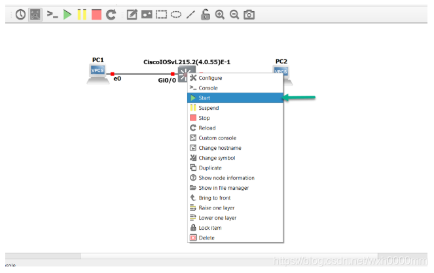Screen dimensions: 434x273
Task: Select the Add a note tool
Action: coord(132,14)
